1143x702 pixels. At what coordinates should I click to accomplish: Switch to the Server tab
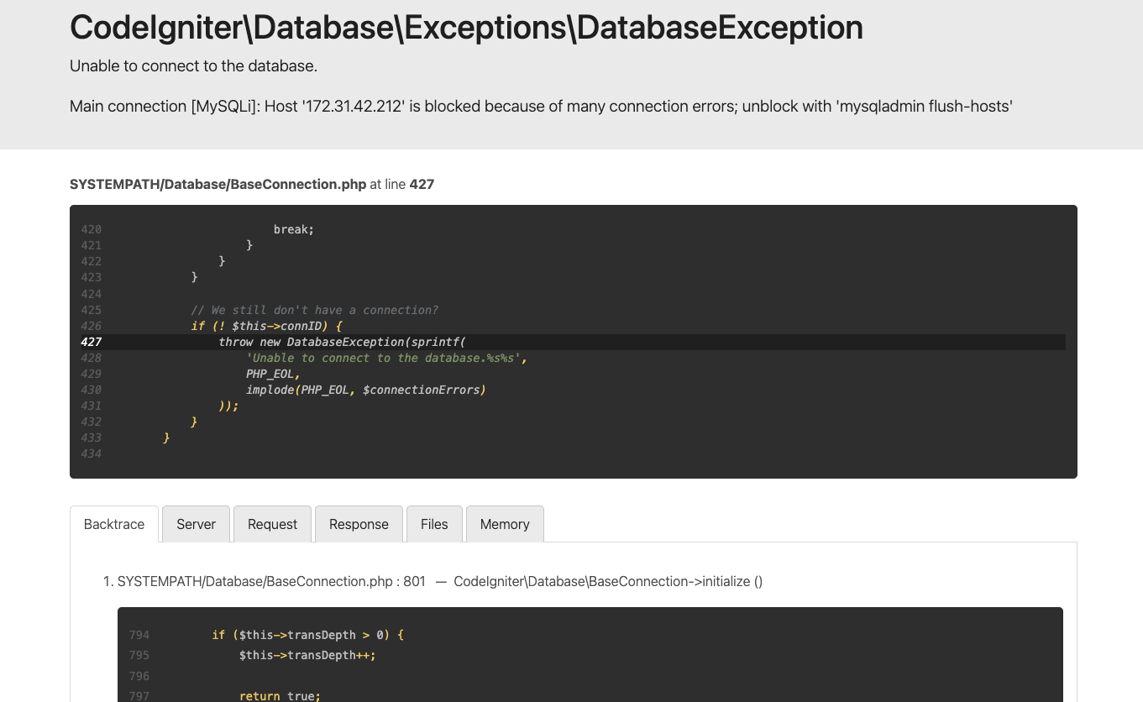pyautogui.click(x=196, y=524)
